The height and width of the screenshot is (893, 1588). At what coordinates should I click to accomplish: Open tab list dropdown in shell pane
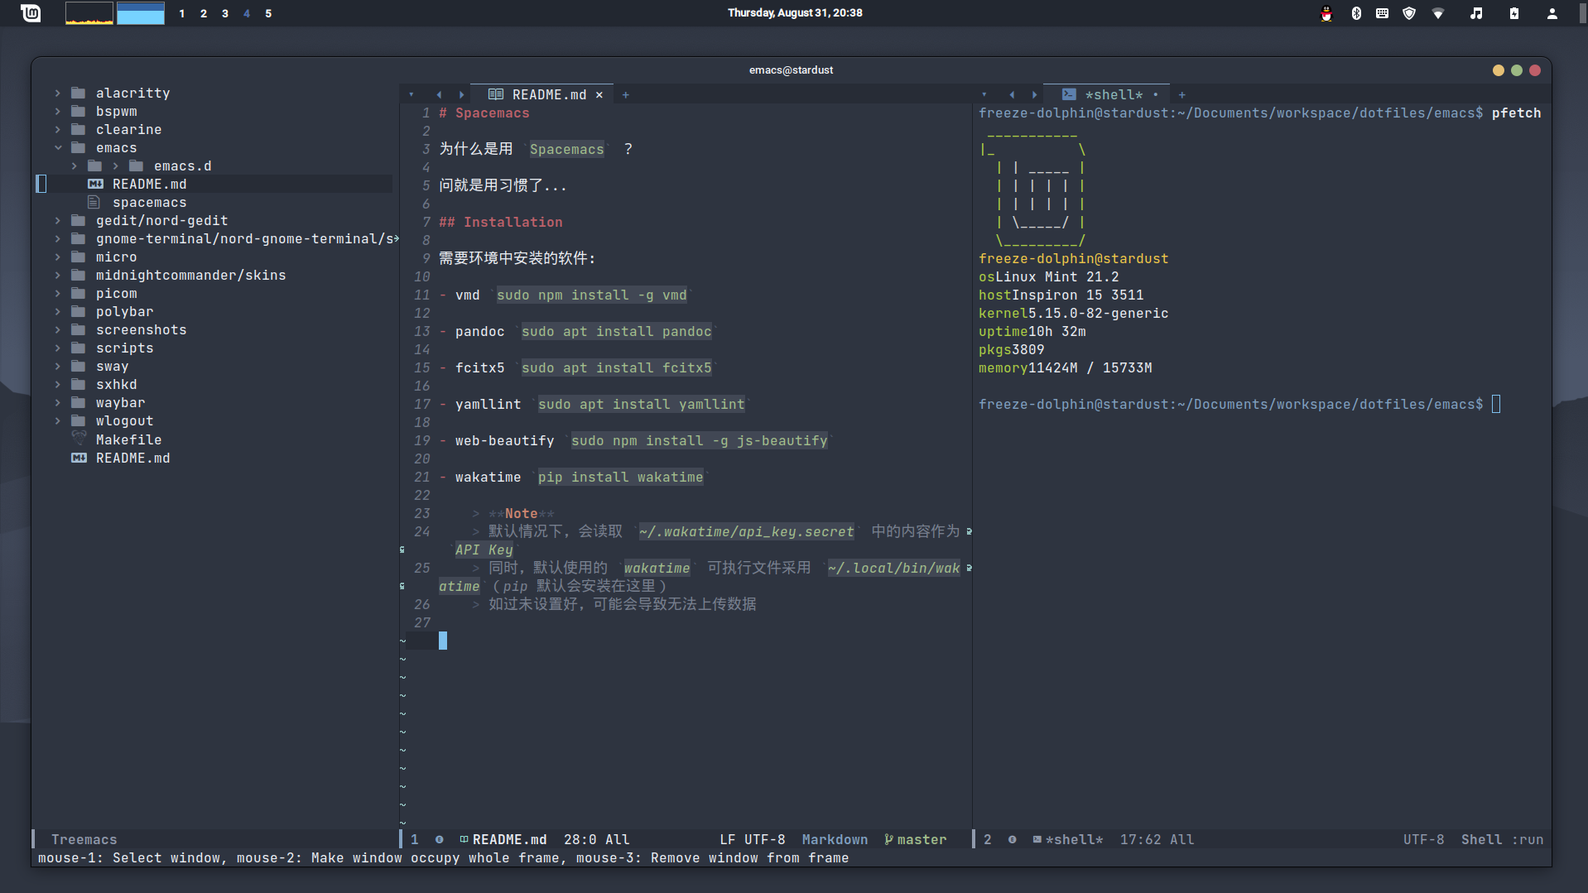pos(984,94)
